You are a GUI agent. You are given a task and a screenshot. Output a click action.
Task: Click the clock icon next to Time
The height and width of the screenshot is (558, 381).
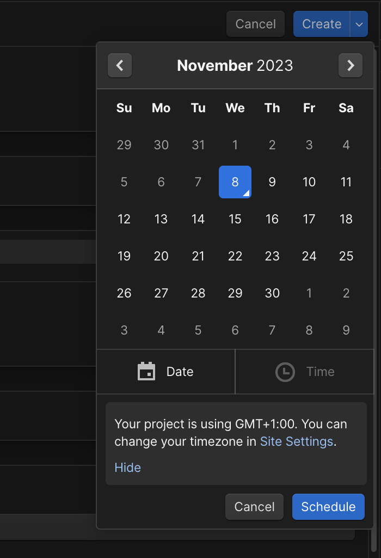[284, 372]
